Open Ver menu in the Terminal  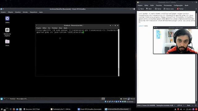click(49, 28)
